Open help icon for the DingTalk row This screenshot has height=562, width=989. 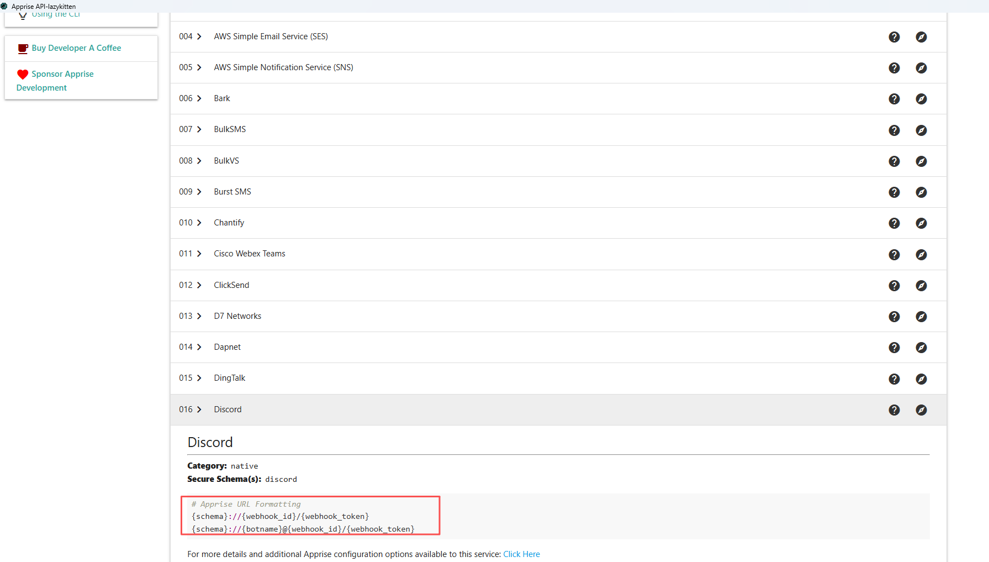(894, 379)
